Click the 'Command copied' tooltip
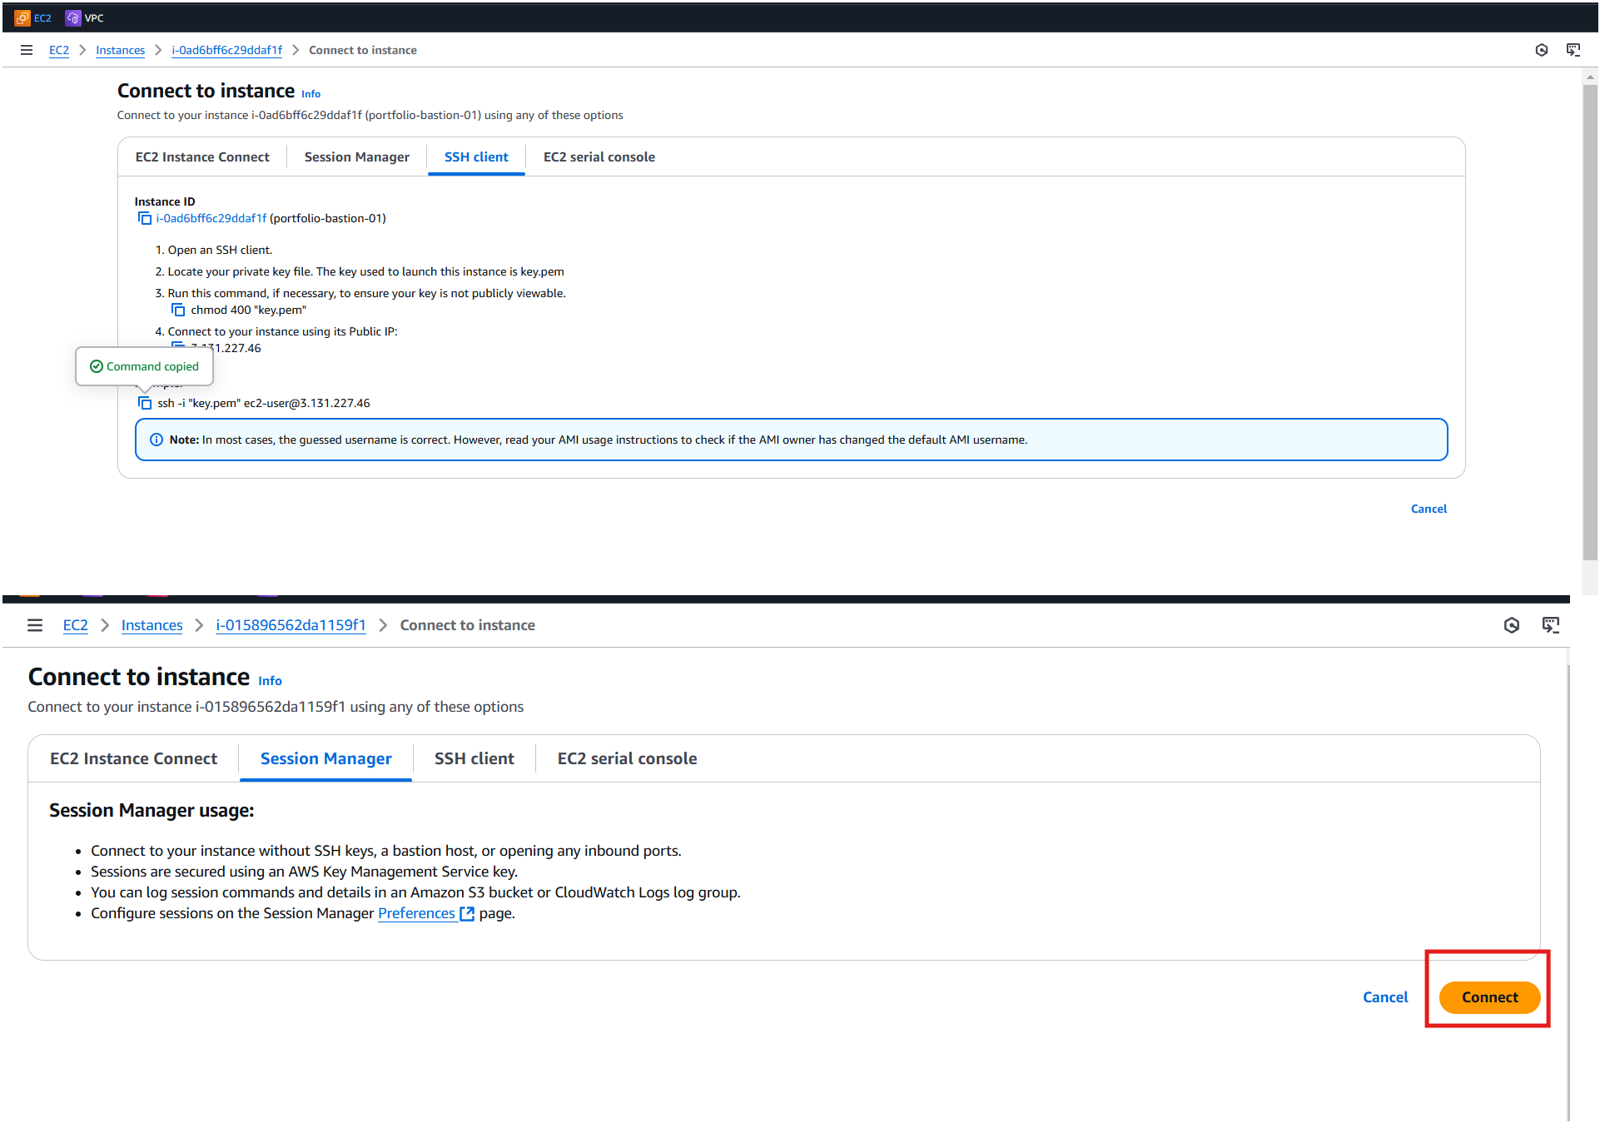The width and height of the screenshot is (1600, 1123). click(144, 366)
